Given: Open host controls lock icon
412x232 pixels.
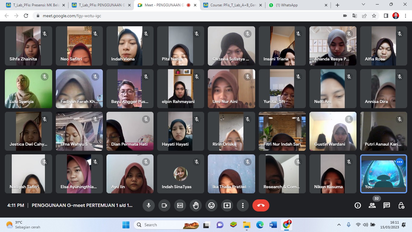Looking at the screenshot, I should (401, 205).
